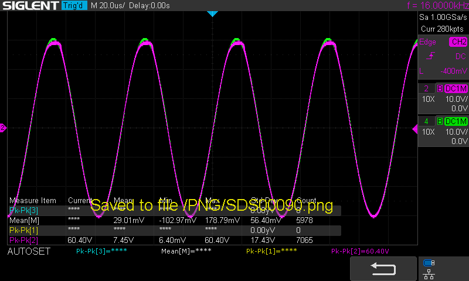Click channel 2 bandwidth limit B icon

[440, 88]
